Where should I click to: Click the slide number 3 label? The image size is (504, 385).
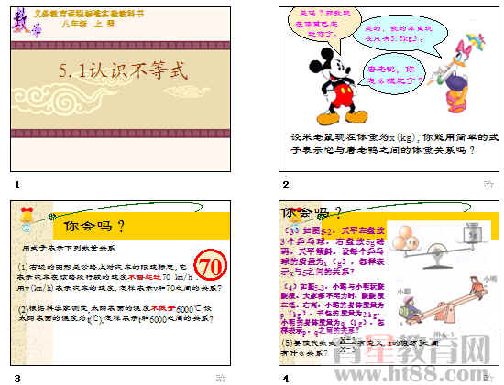coord(17,379)
